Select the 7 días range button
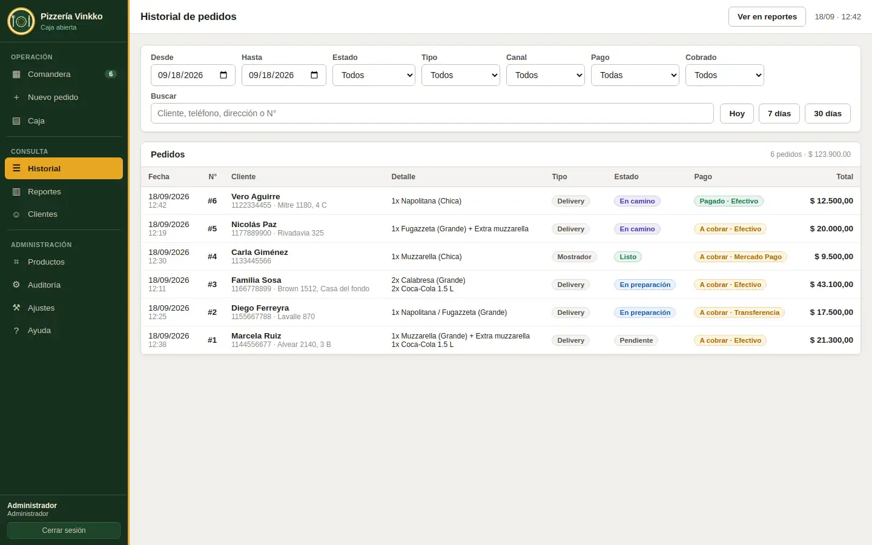The width and height of the screenshot is (872, 545). [x=779, y=113]
